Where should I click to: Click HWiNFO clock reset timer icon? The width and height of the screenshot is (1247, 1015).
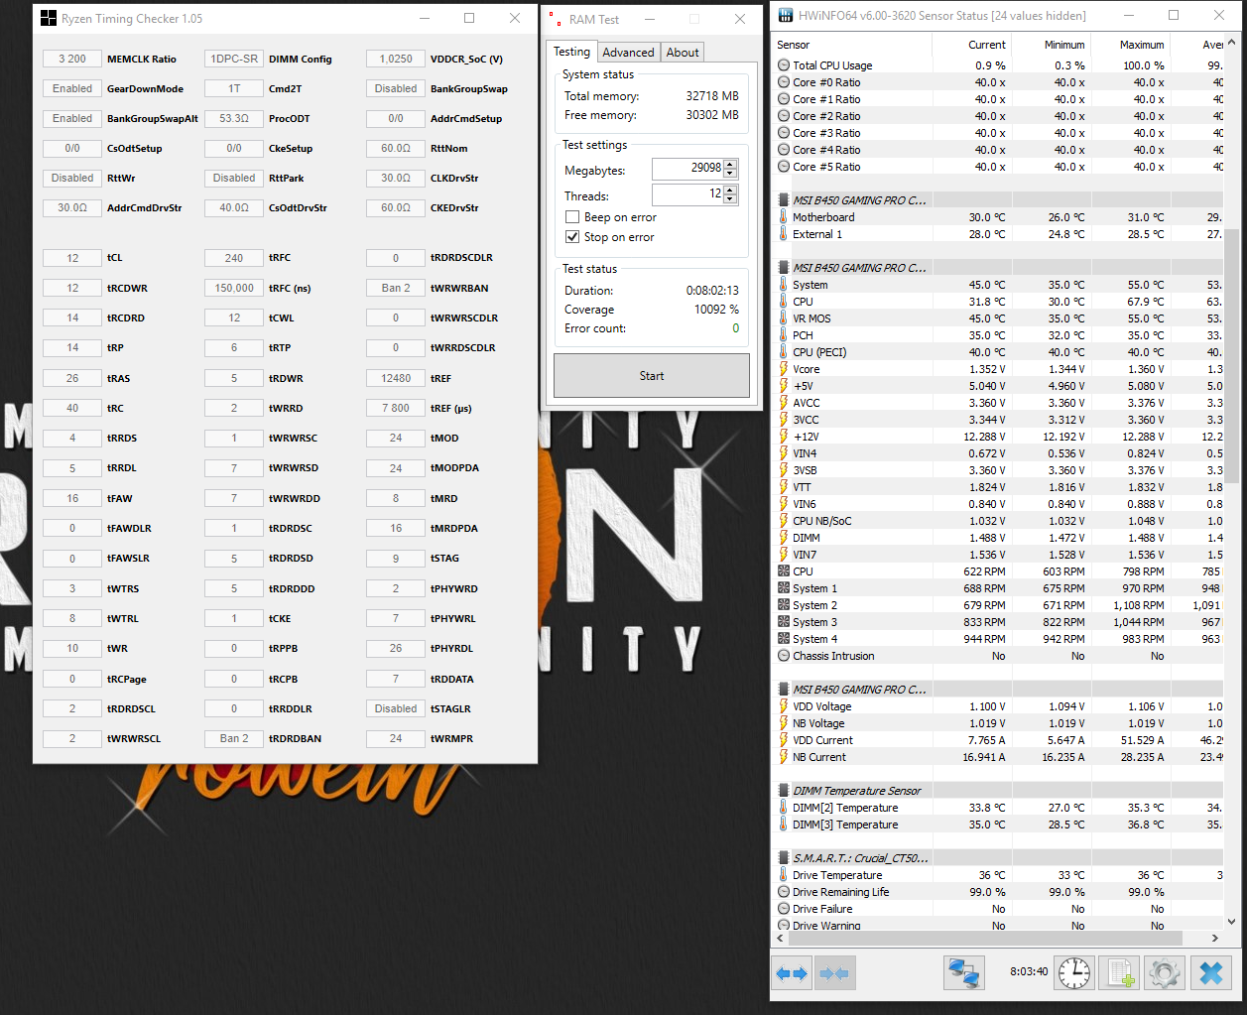tap(1074, 973)
